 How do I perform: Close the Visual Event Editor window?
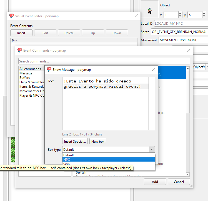coord(136,16)
